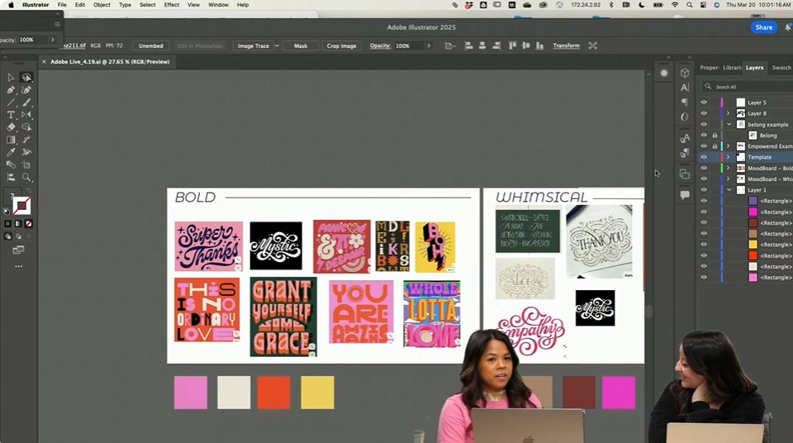Collapse the belong example layer
Viewport: 793px width, 443px height.
tap(729, 124)
